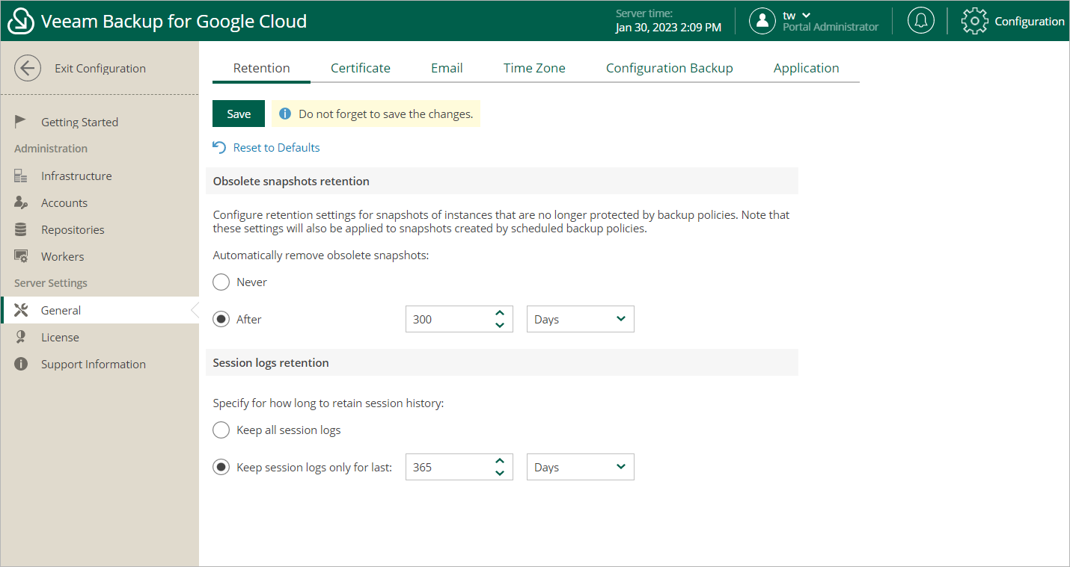Expand the tw user account menu

[x=797, y=16]
